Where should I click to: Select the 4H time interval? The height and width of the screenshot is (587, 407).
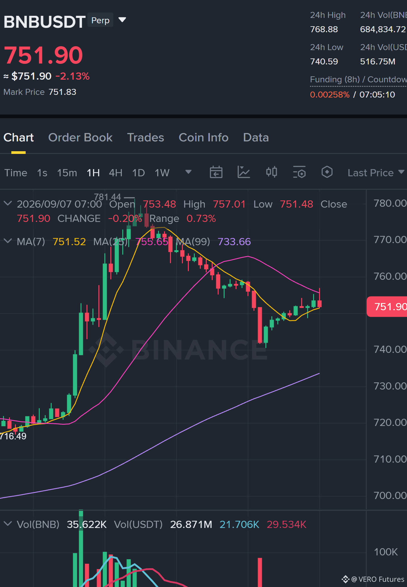point(116,173)
